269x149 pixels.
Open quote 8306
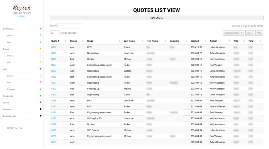tap(54, 53)
